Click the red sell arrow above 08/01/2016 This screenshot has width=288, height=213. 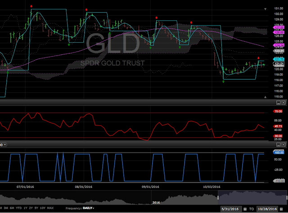[x=86, y=10]
